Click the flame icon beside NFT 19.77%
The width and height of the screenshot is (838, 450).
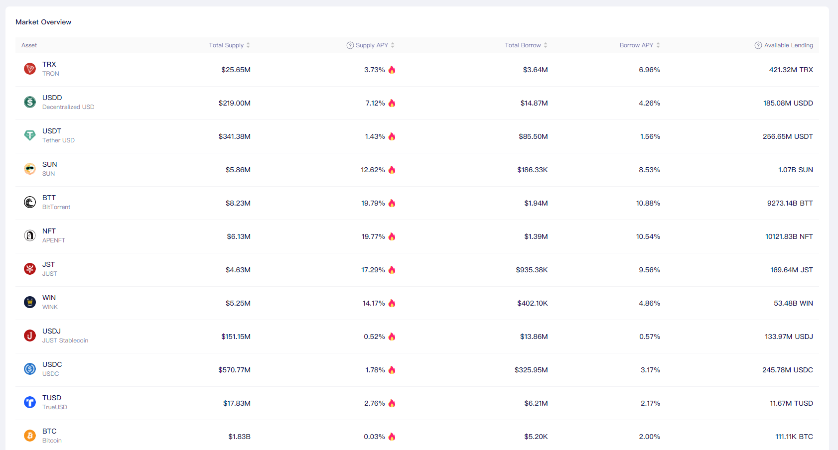click(392, 236)
